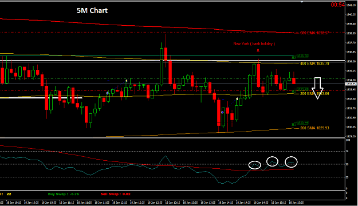The height and width of the screenshot is (206, 358).
Task: Click the 18 Jan 12:15 time axis label
Action: (x=120, y=203)
